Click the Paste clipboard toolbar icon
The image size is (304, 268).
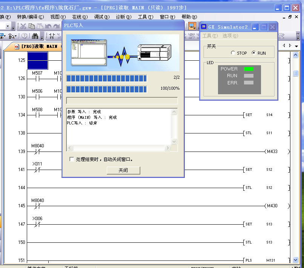click(40, 26)
